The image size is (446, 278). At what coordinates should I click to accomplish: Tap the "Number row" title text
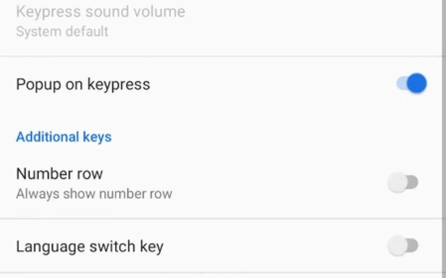point(60,174)
